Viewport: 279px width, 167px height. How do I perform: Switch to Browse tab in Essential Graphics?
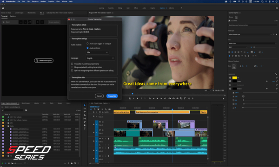click(231, 17)
